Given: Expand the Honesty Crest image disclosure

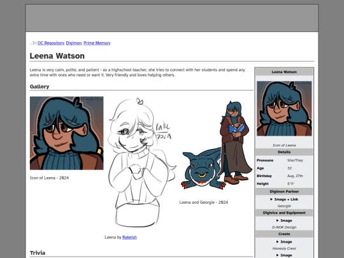Looking at the screenshot, I should pos(284,242).
